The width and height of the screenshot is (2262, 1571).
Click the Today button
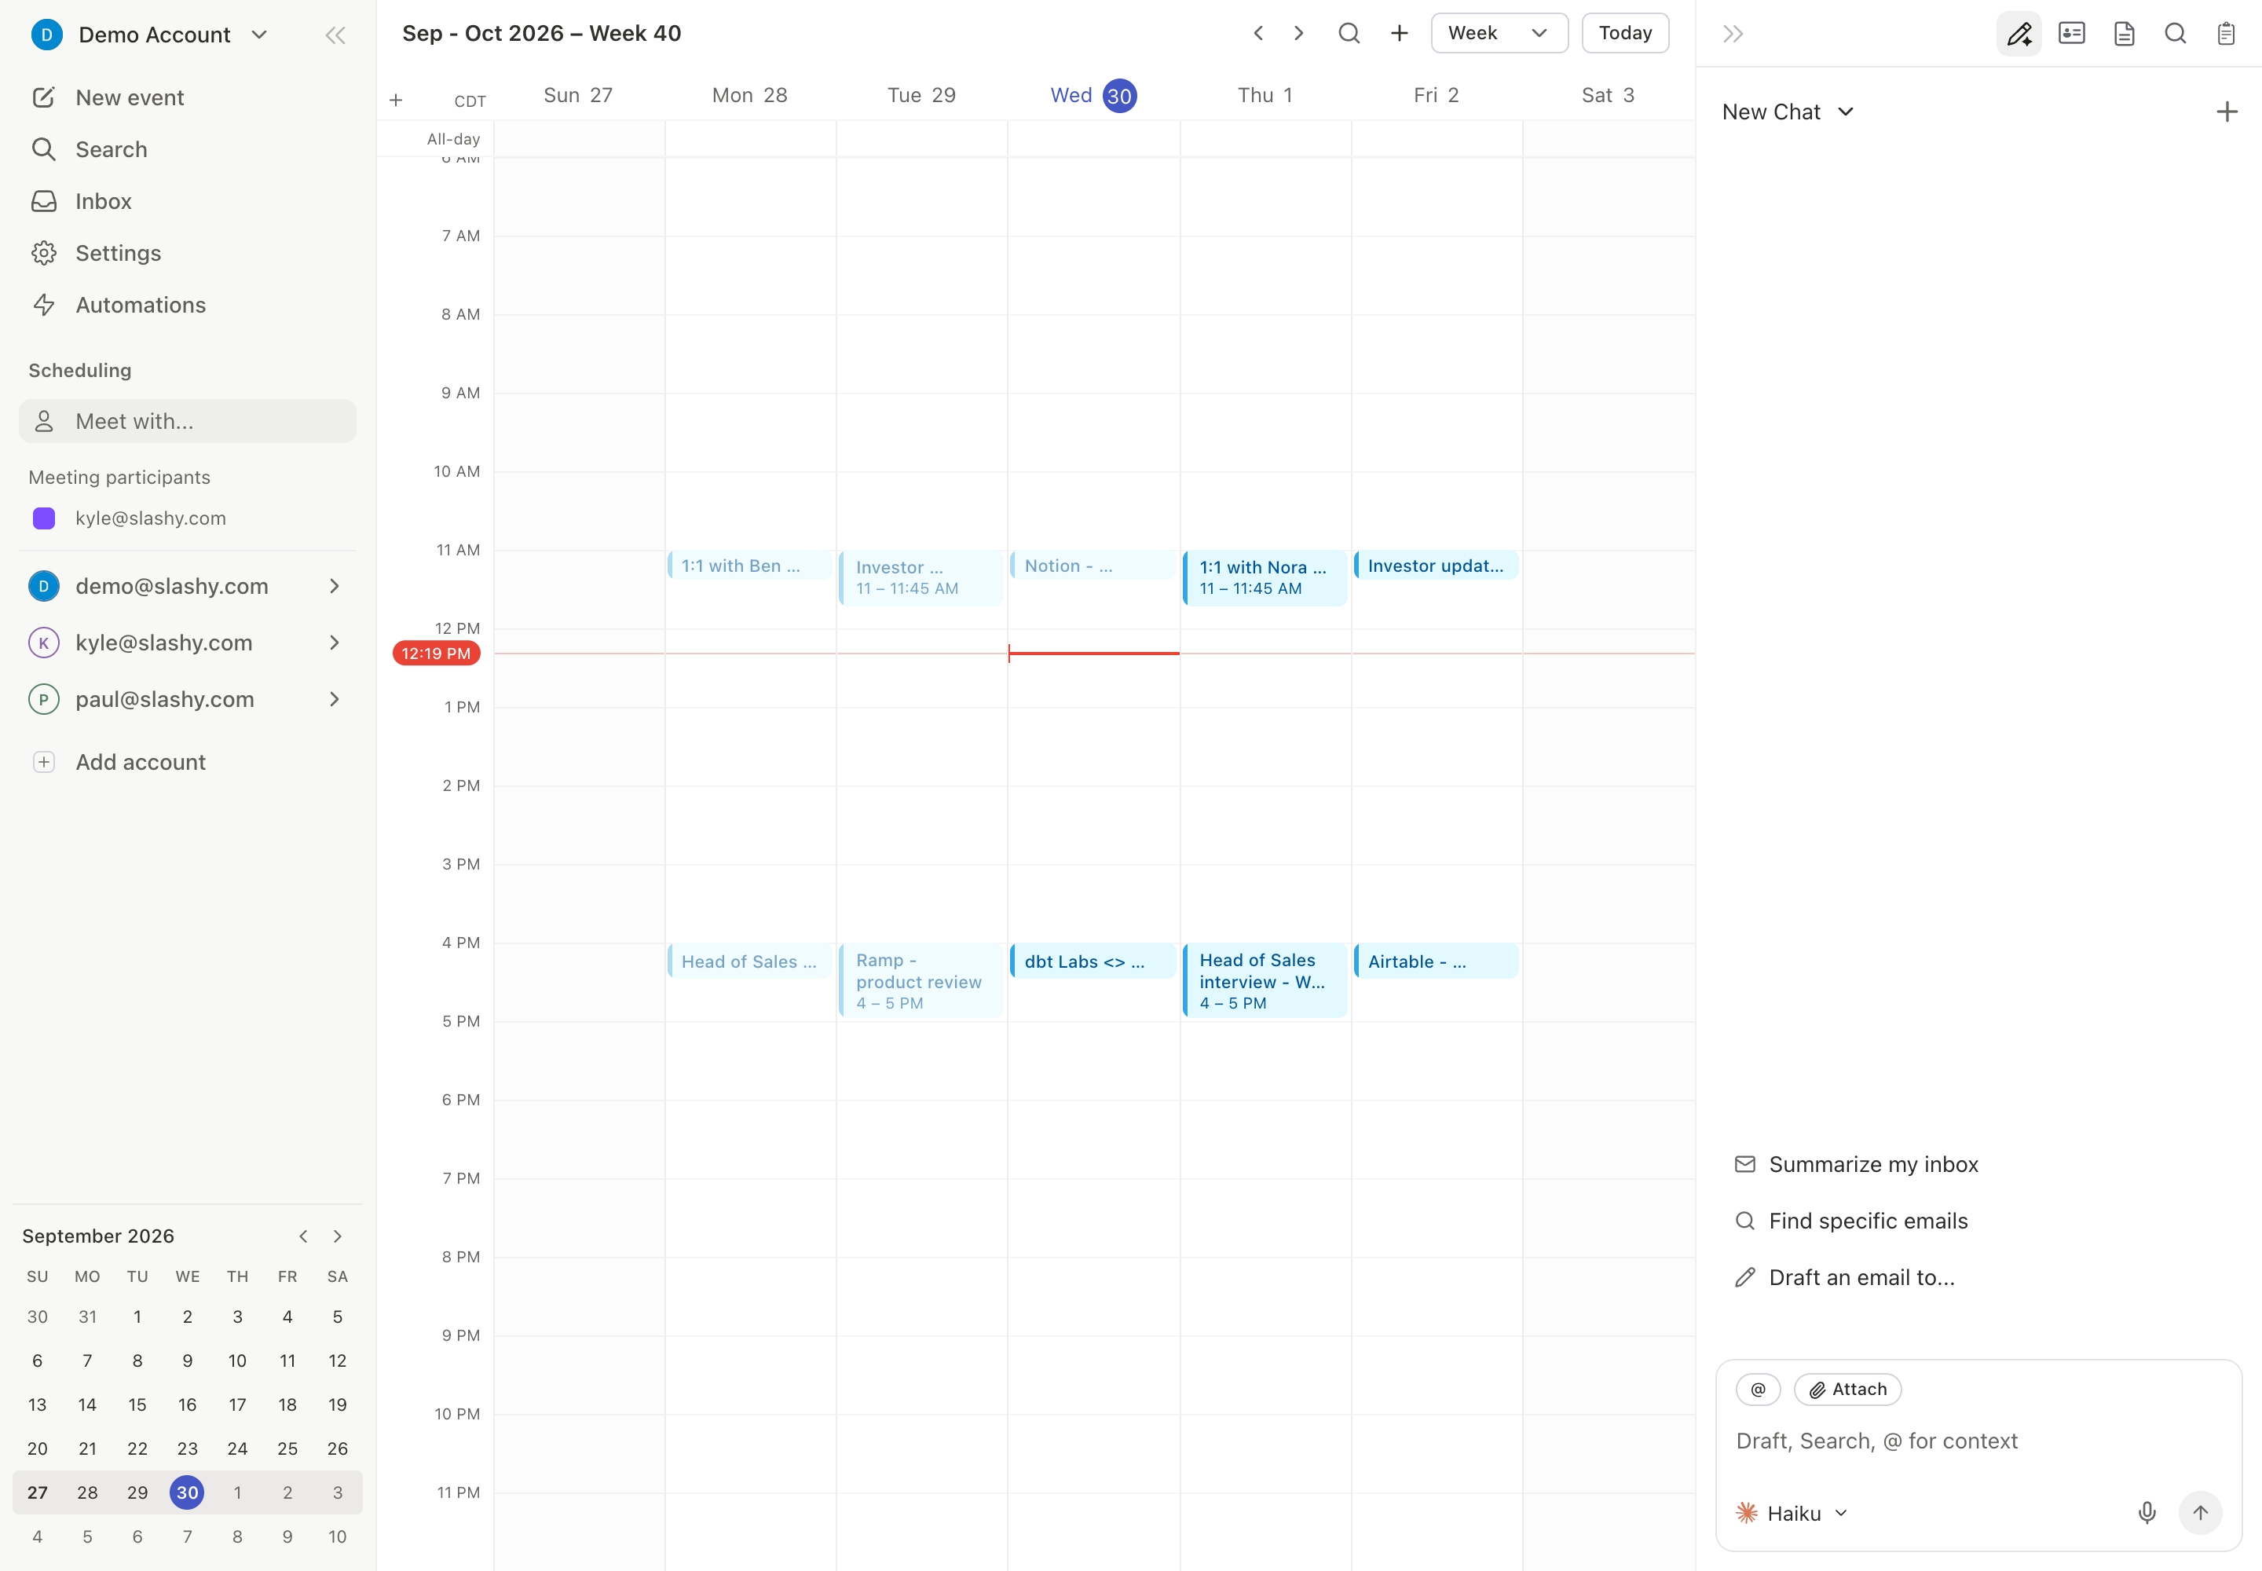[1624, 34]
